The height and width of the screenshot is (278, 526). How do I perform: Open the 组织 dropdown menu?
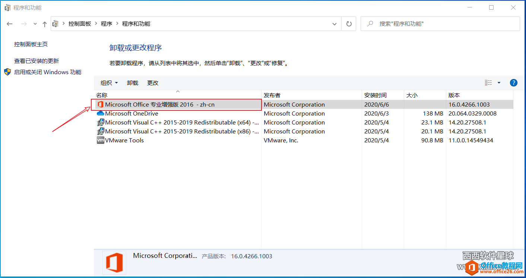(x=109, y=83)
